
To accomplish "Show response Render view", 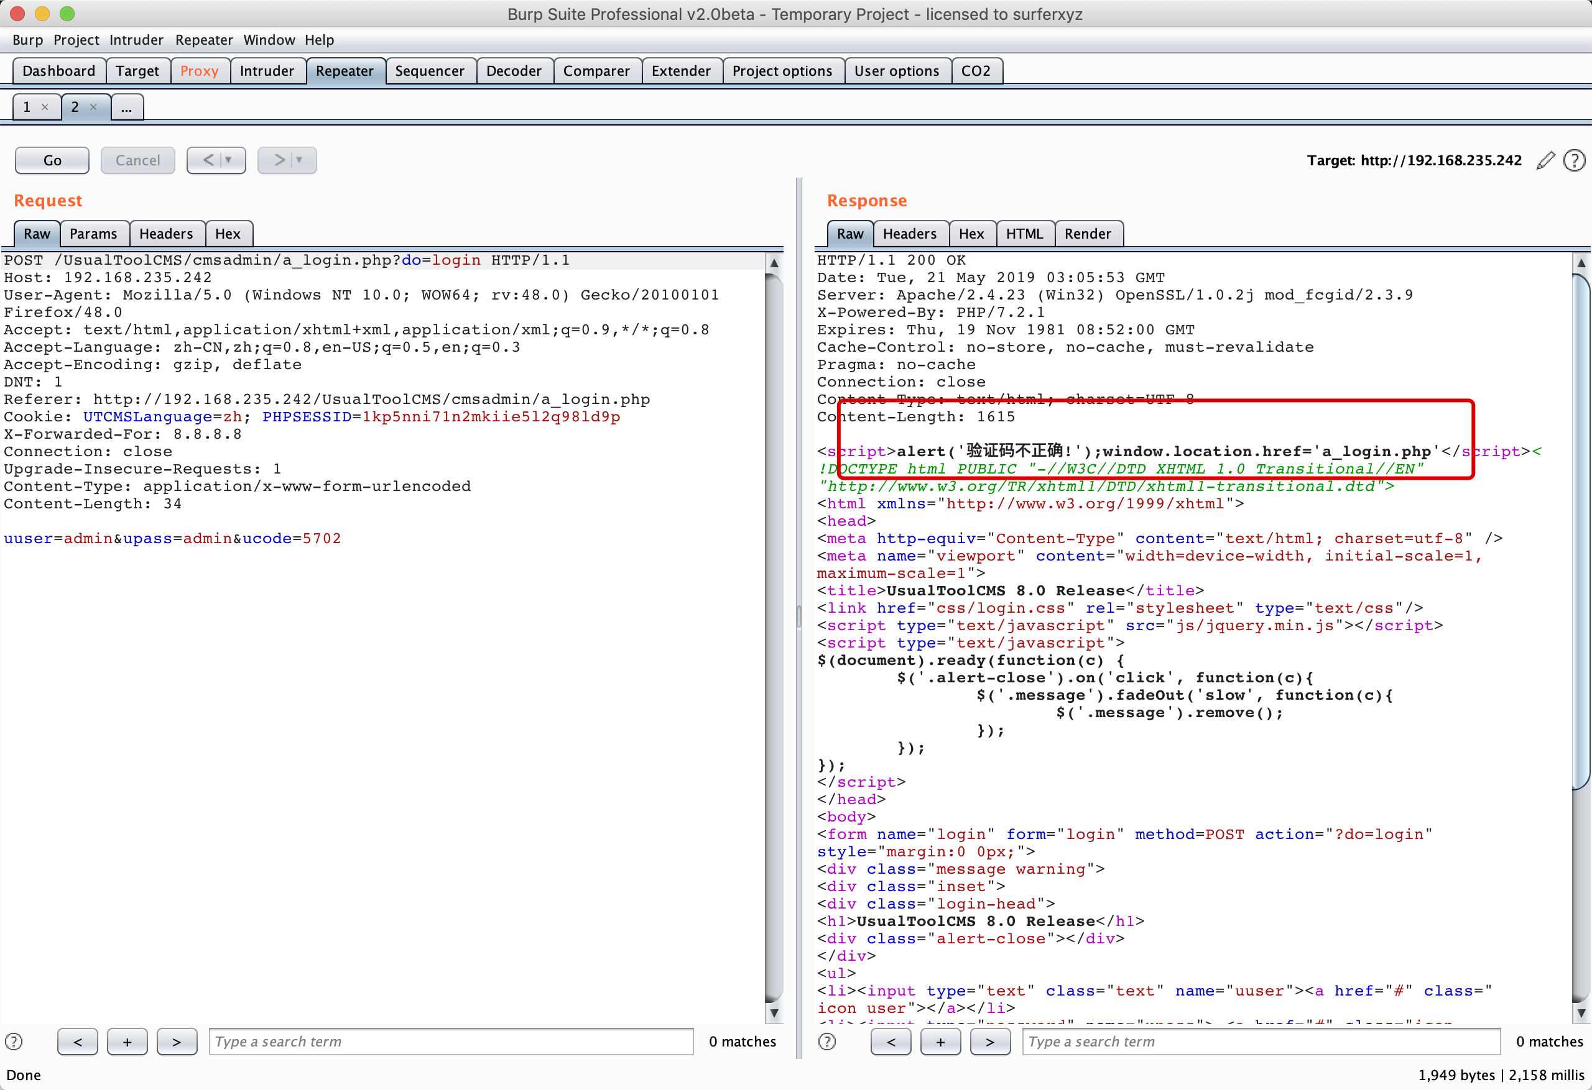I will pyautogui.click(x=1088, y=234).
